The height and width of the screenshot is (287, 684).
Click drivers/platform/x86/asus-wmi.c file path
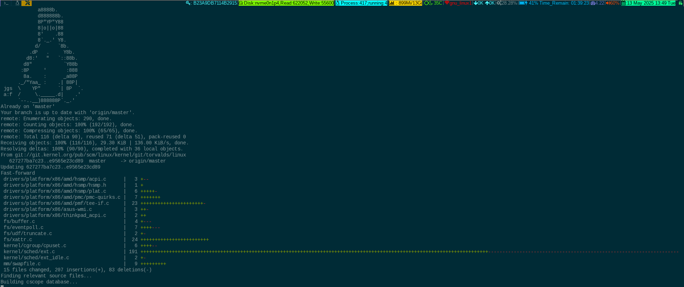point(48,209)
